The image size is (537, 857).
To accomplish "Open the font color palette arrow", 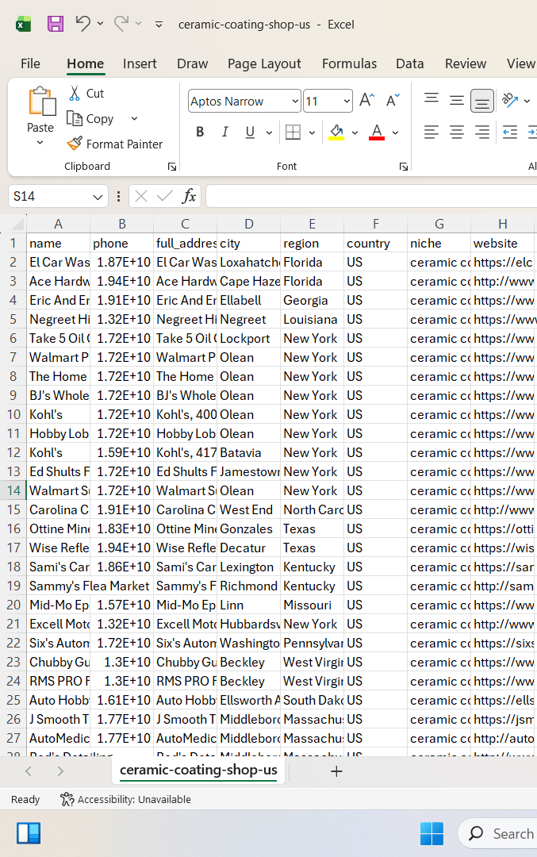I will [396, 133].
